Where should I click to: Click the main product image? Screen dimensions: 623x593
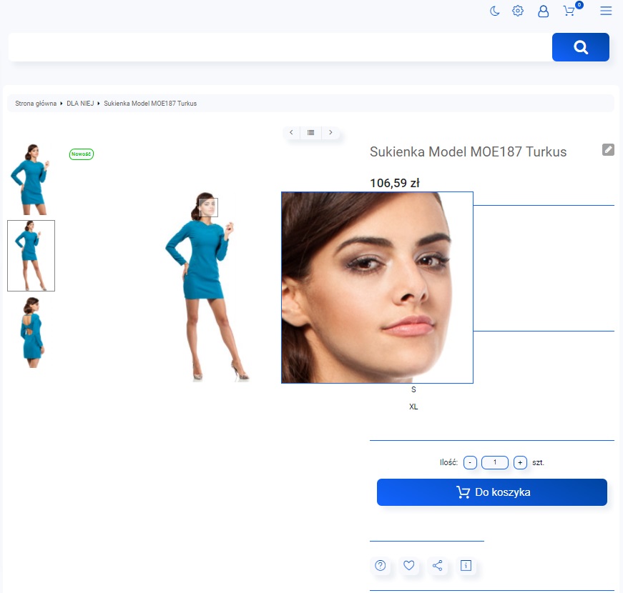pos(206,286)
